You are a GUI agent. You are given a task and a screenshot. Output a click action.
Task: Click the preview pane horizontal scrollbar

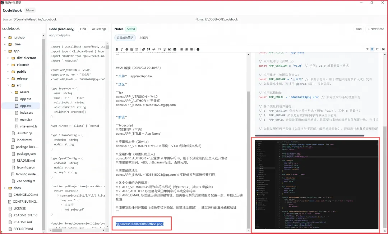309,135
